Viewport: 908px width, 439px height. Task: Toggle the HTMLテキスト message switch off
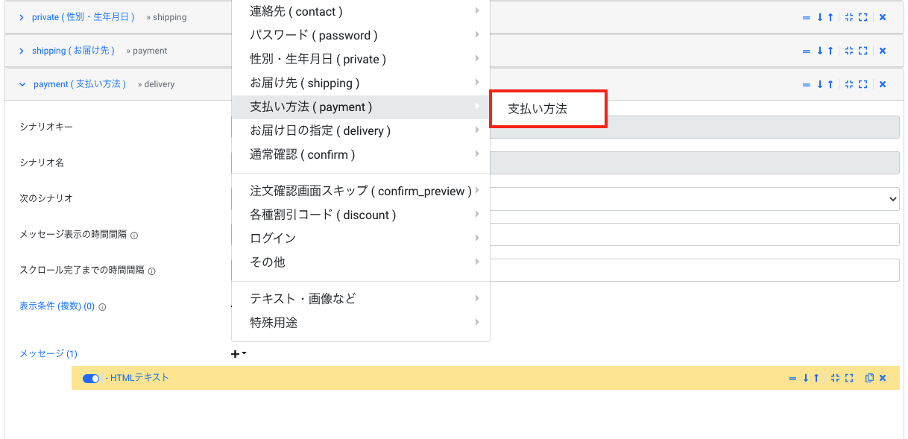point(91,379)
